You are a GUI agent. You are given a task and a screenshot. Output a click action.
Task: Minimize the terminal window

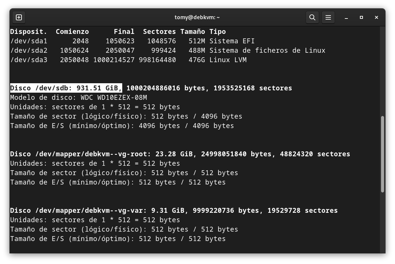pos(346,17)
